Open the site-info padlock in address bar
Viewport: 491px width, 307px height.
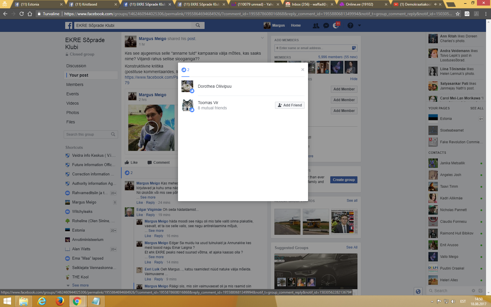[39, 14]
